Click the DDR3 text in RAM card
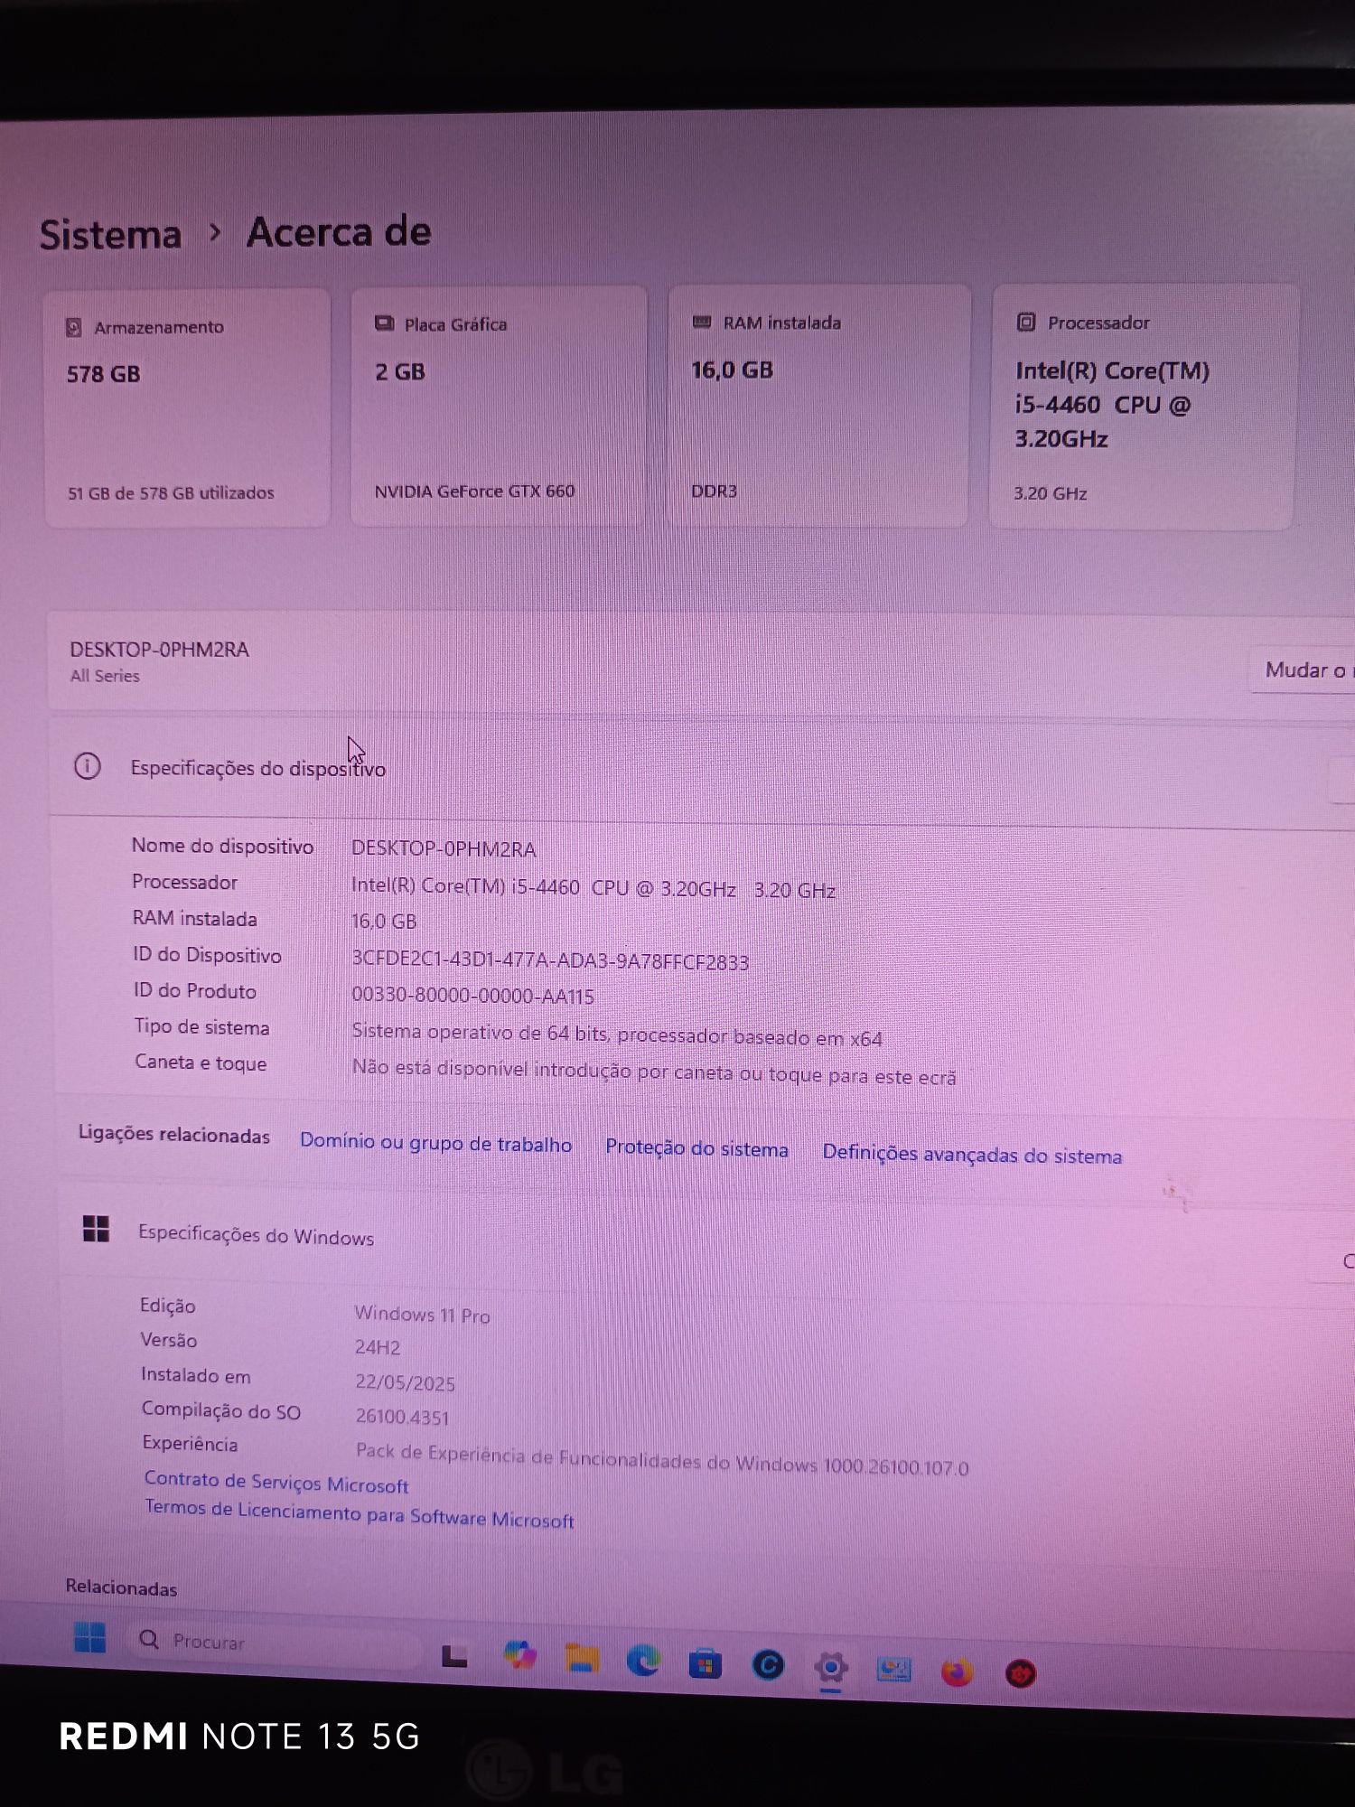 (x=714, y=492)
